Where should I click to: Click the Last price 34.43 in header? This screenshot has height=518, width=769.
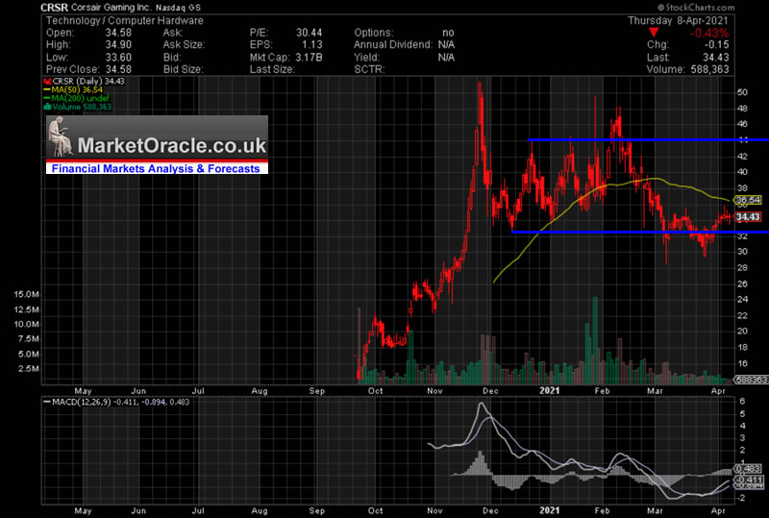coord(715,58)
